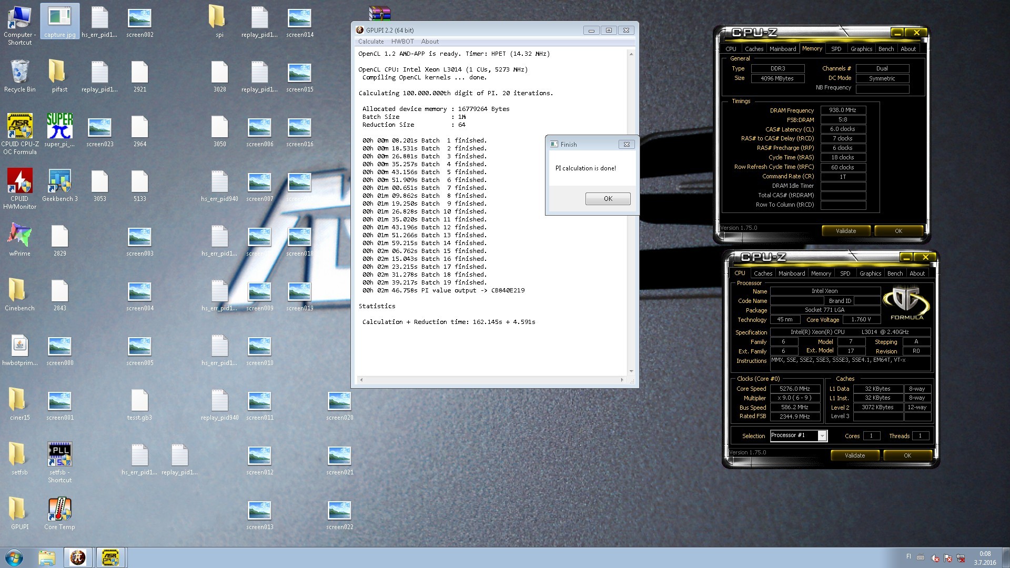Open the tesst.gb3 file
The image size is (1010, 568).
click(x=139, y=404)
